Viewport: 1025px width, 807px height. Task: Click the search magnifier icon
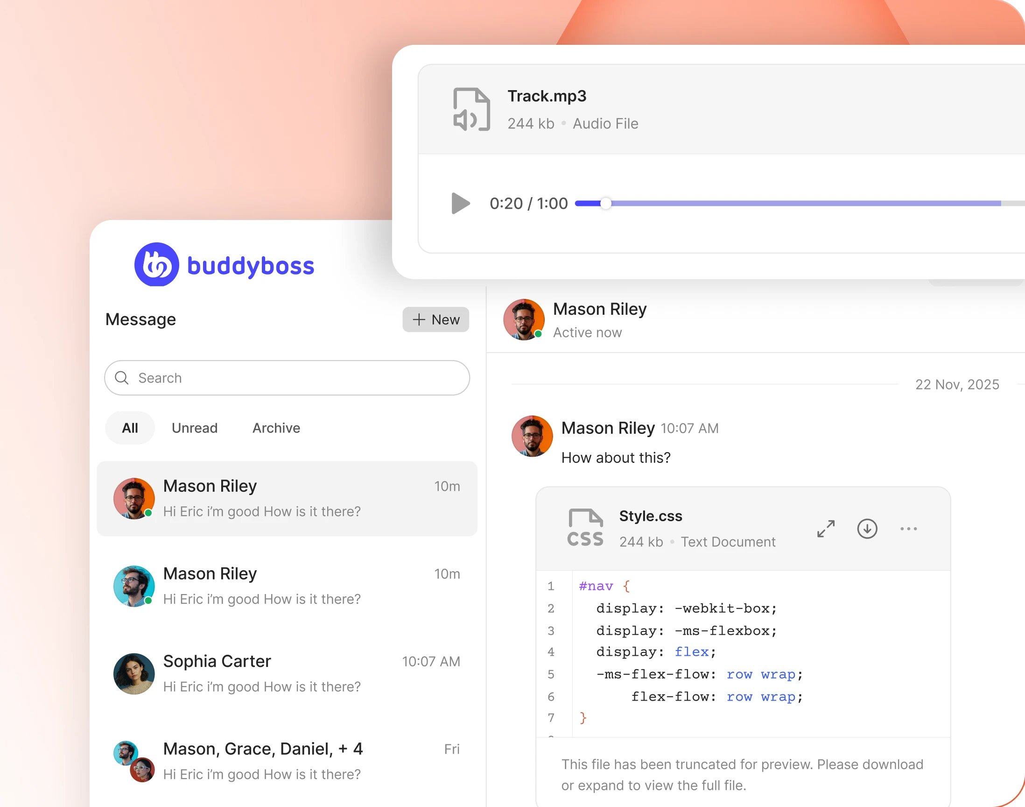coord(122,378)
